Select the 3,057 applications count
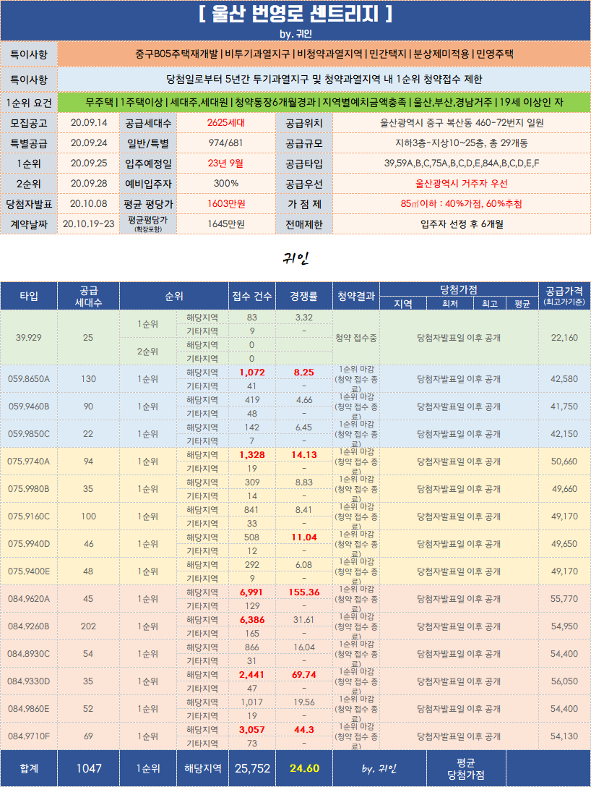This screenshot has height=787, width=591. (252, 730)
